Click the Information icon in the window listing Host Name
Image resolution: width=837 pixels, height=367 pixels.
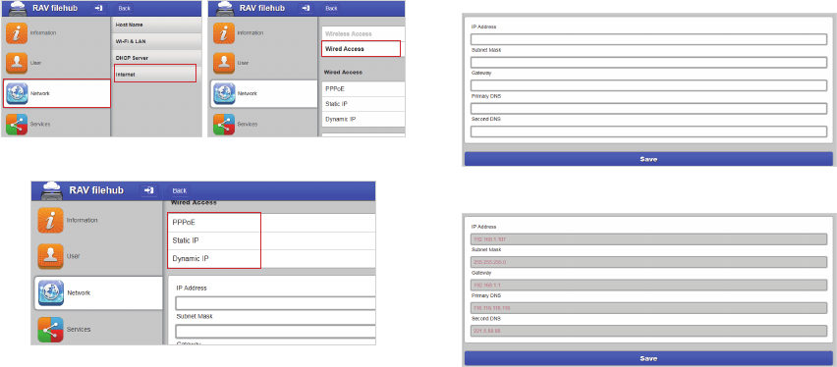[x=16, y=33]
